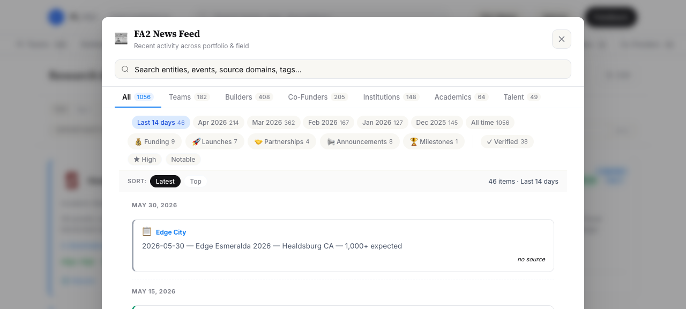
Task: Toggle the Notable filter chip
Action: coord(183,159)
